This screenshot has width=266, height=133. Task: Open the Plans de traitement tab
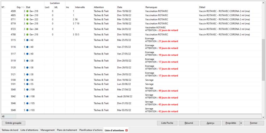click(x=67, y=130)
